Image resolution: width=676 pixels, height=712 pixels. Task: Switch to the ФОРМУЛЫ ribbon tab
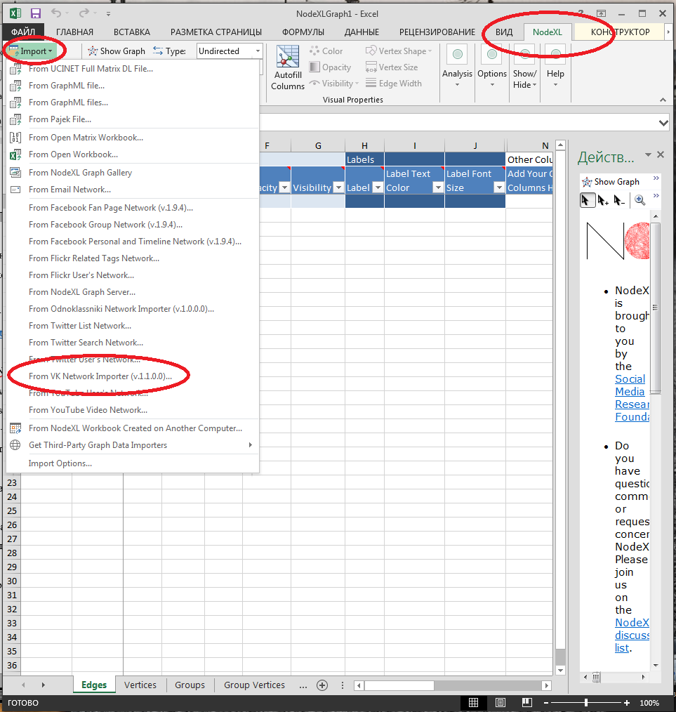[x=303, y=32]
